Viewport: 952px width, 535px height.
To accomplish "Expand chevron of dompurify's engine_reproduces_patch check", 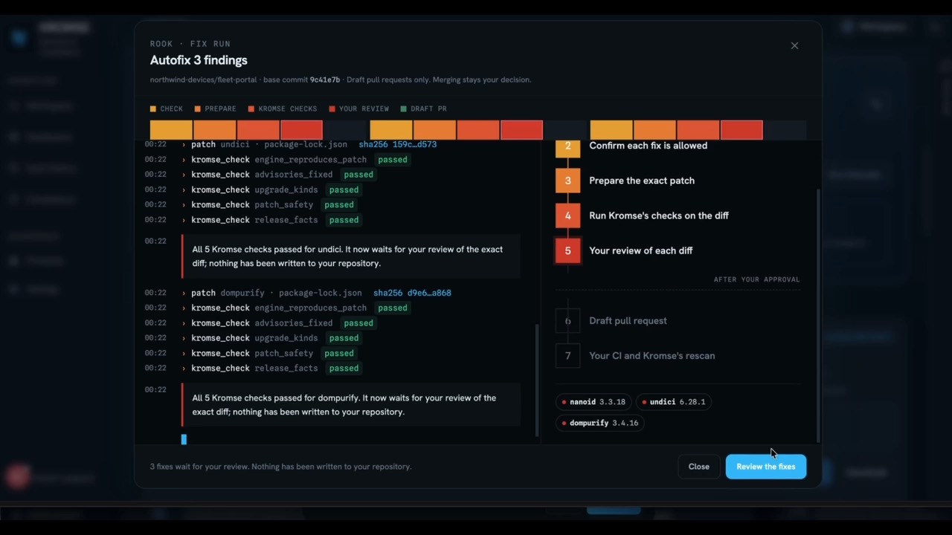I will (x=184, y=308).
